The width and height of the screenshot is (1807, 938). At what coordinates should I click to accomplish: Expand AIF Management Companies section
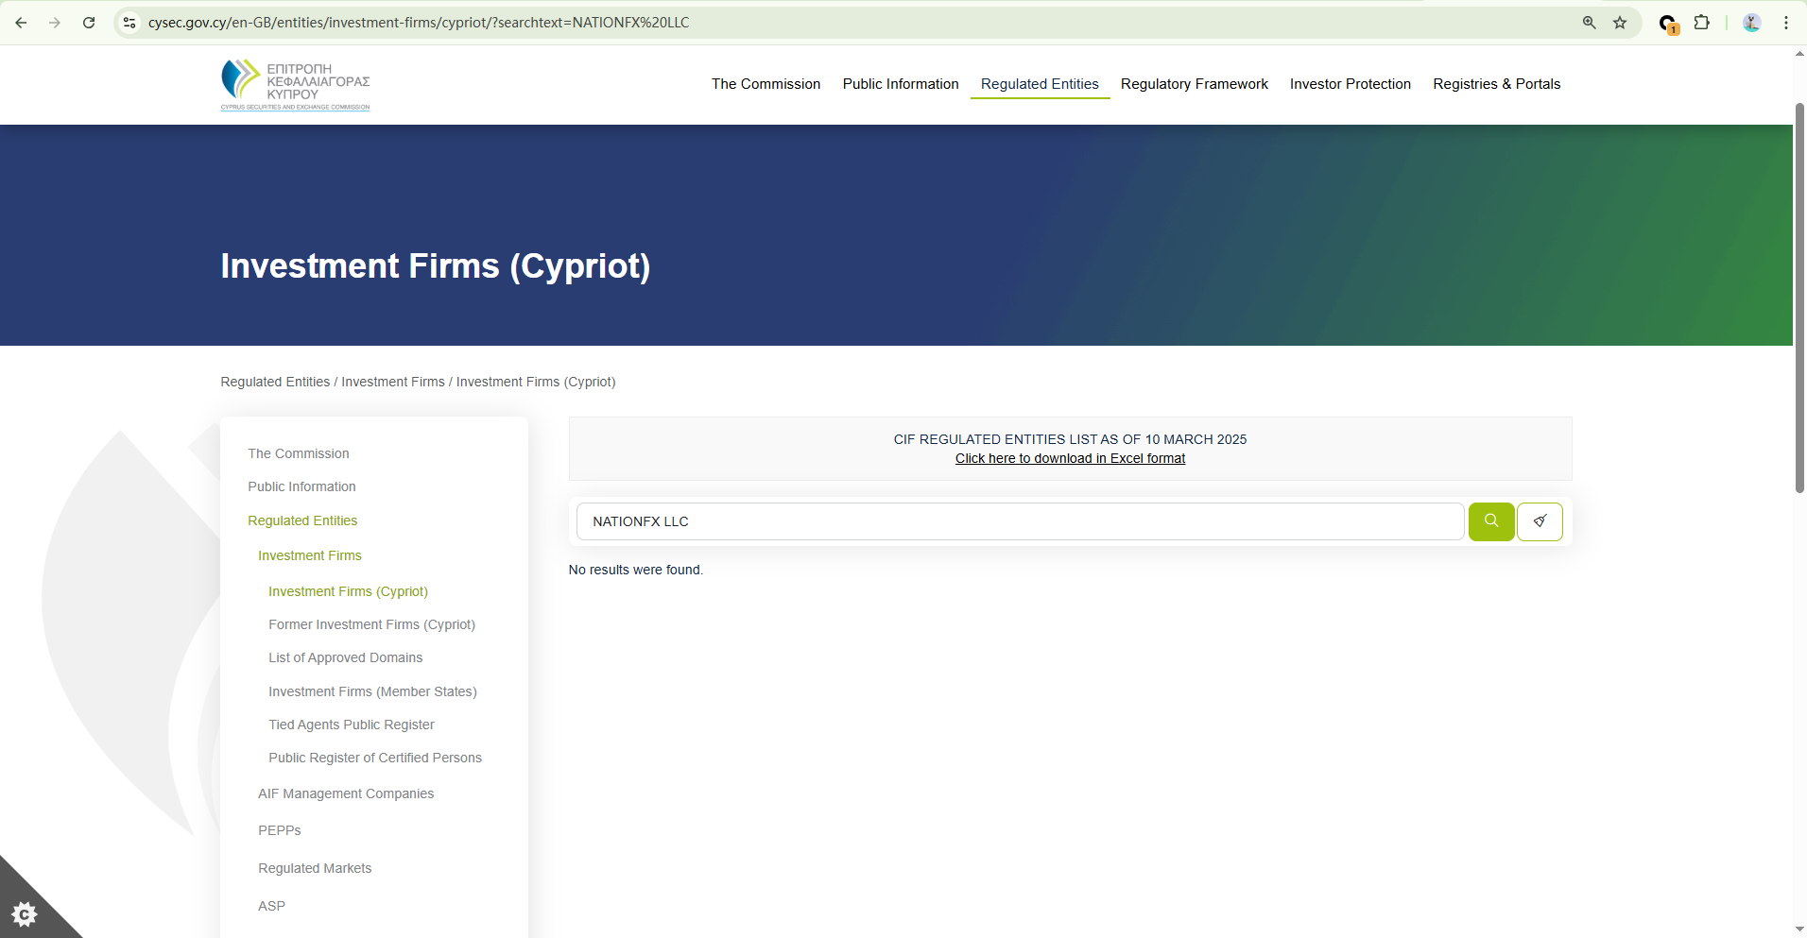pos(346,793)
